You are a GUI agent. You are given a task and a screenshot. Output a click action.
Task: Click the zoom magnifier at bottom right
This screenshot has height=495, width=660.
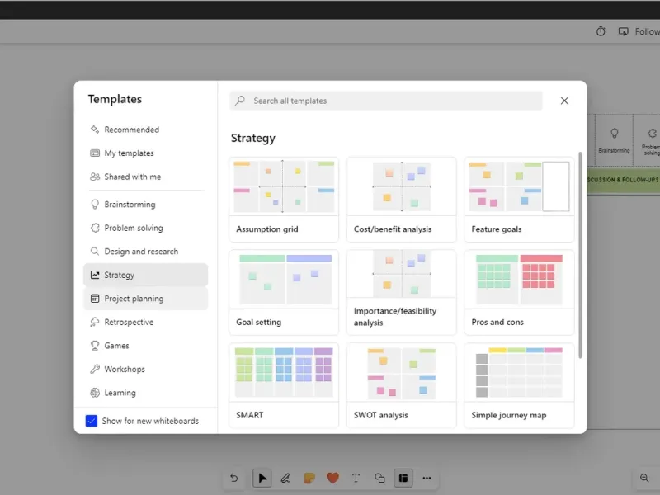coord(644,478)
